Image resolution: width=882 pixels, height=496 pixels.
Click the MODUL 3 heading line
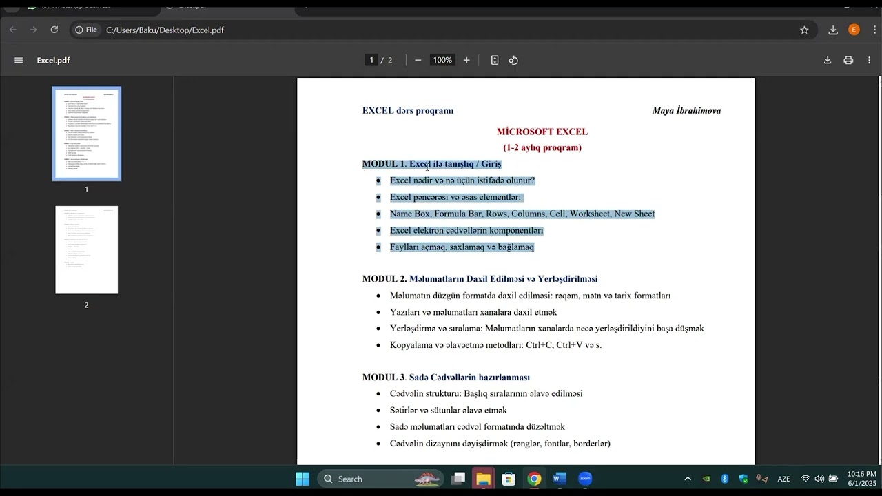[446, 378]
